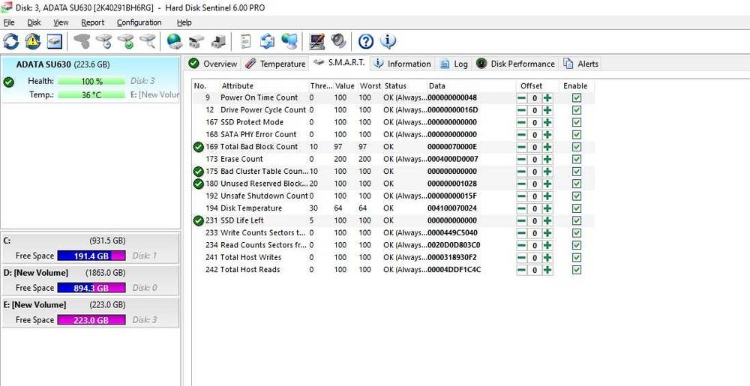Click the laptop with pen configuration icon
Image resolution: width=750 pixels, height=386 pixels.
pos(316,41)
